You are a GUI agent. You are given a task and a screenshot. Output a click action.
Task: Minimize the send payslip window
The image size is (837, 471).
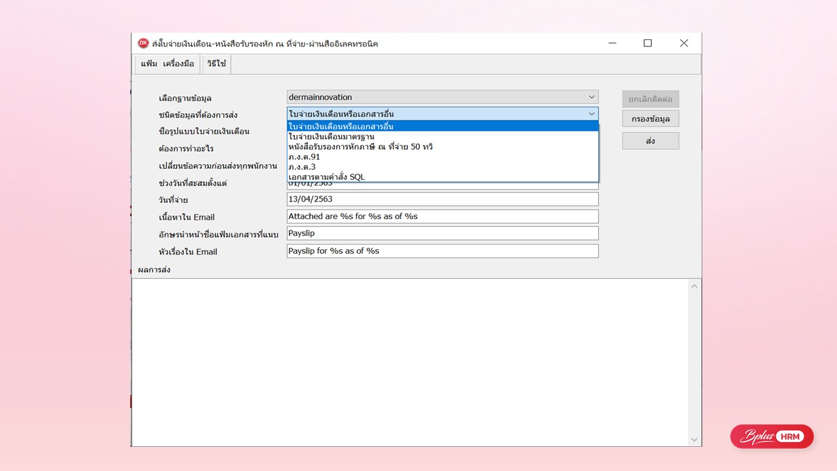pos(612,43)
